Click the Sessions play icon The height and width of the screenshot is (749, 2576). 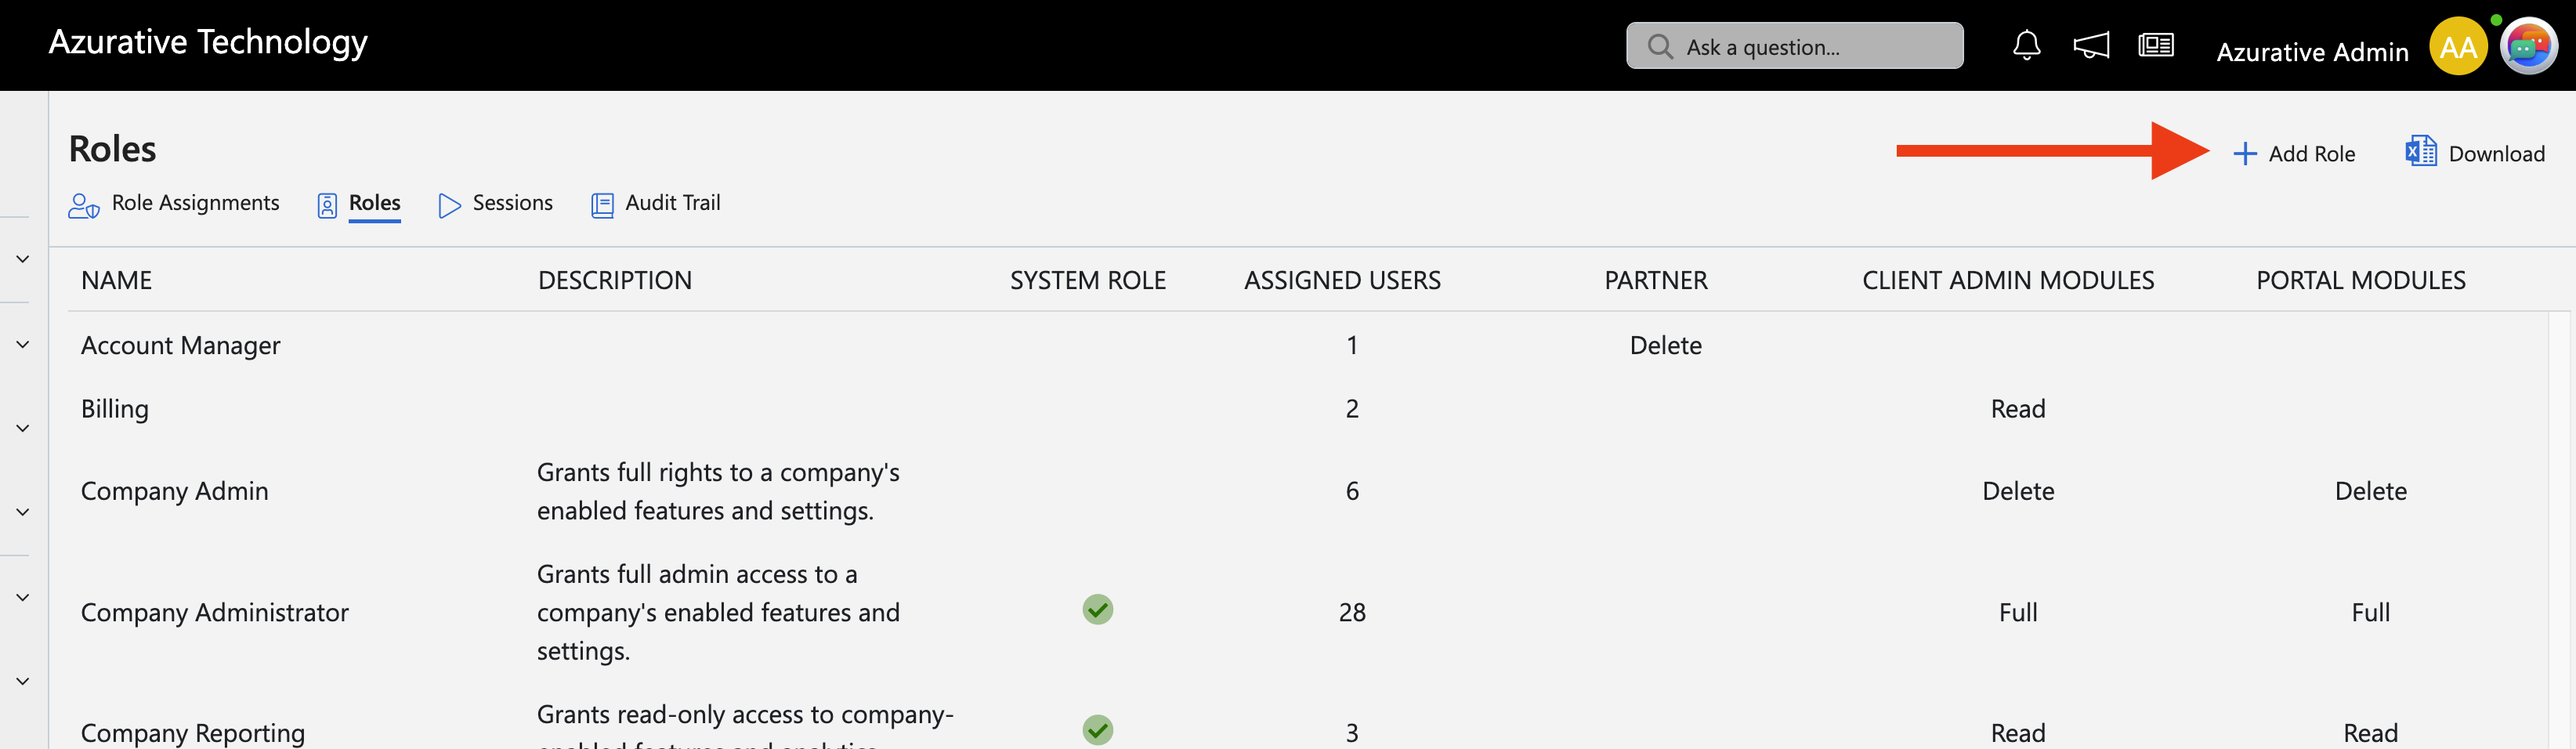(450, 205)
